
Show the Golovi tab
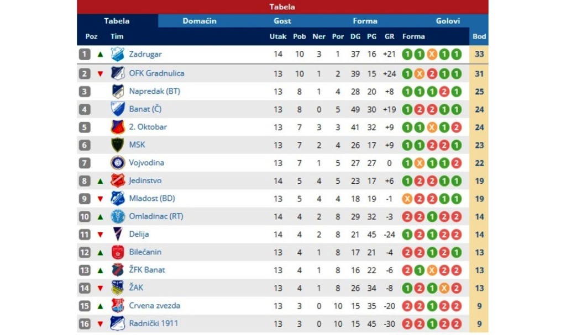click(448, 21)
